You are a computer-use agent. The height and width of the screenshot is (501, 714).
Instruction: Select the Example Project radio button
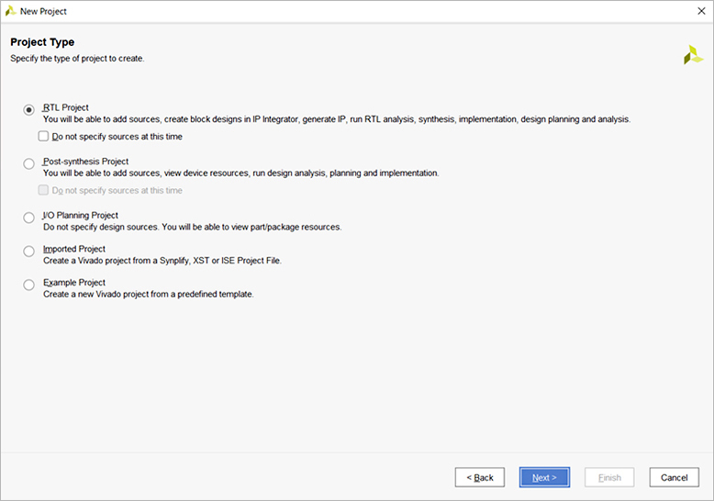pos(28,284)
